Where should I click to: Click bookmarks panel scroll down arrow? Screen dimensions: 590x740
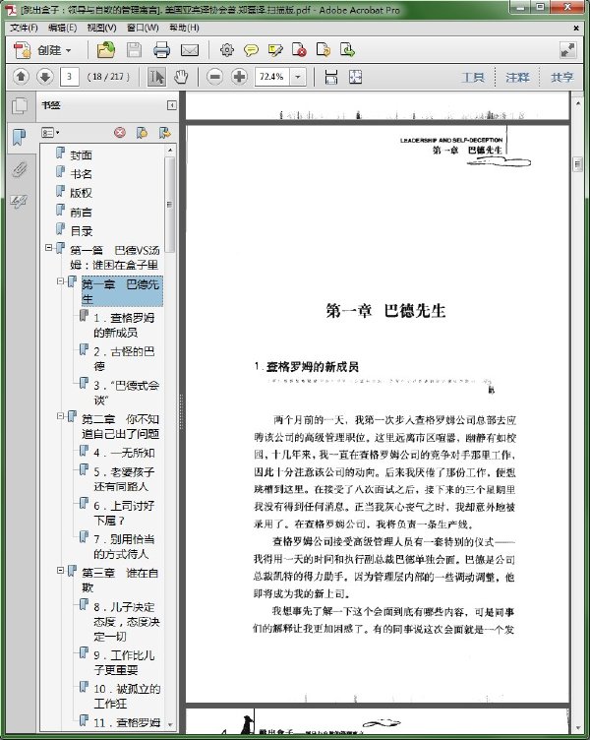point(170,724)
